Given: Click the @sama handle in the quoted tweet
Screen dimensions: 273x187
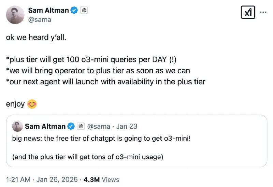Looking at the screenshot, I should 99,126.
